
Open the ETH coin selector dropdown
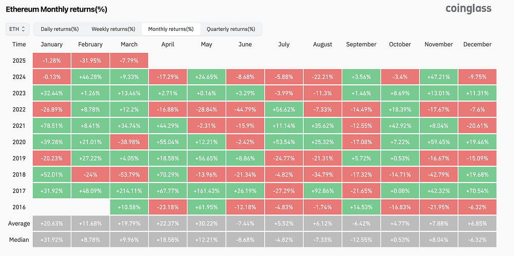pyautogui.click(x=17, y=29)
